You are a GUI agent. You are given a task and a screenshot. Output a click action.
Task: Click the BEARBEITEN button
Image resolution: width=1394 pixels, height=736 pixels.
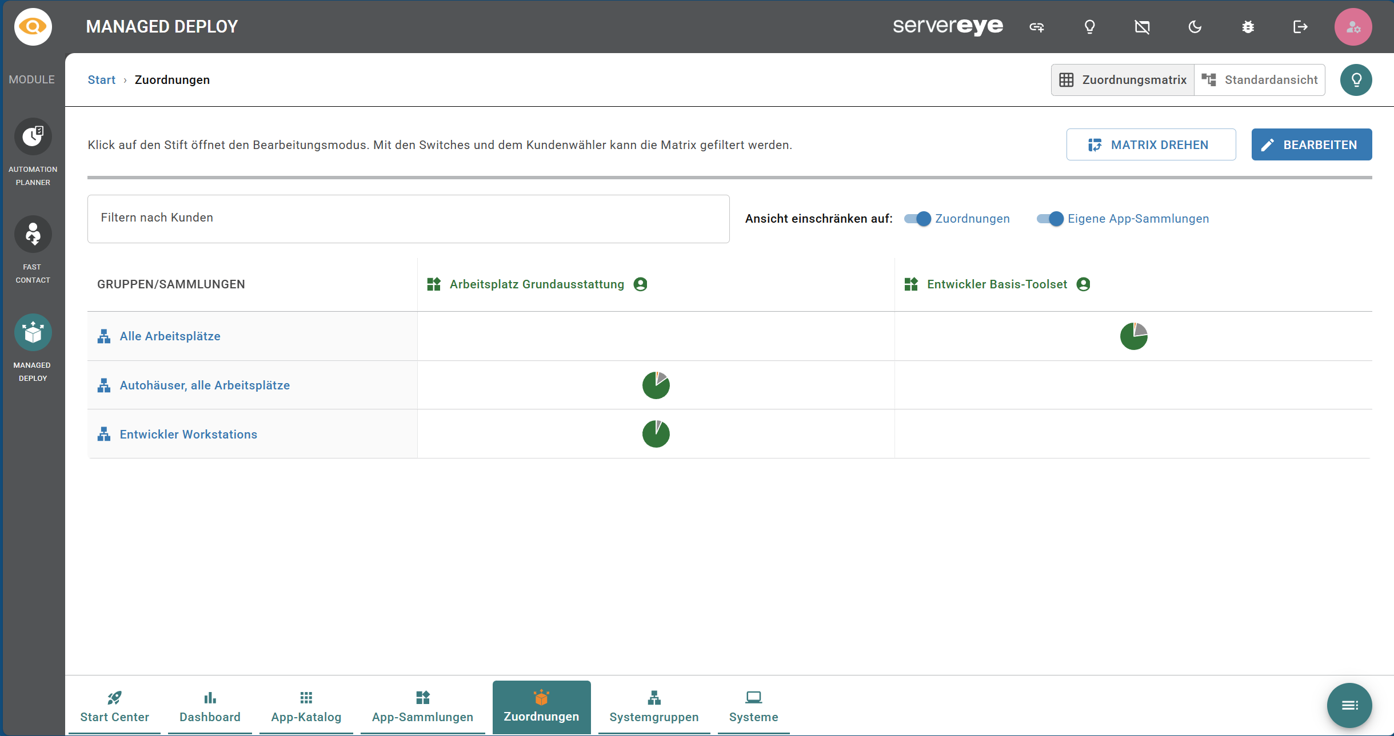pos(1311,144)
